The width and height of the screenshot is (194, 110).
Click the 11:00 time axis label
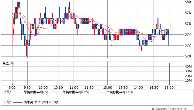[74, 88]
